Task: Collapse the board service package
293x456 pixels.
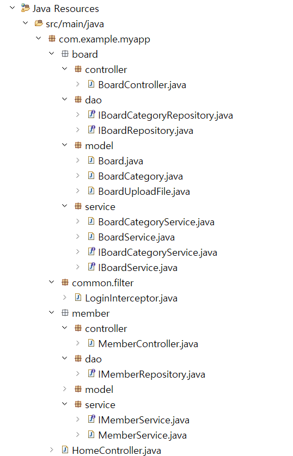Action: 65,206
